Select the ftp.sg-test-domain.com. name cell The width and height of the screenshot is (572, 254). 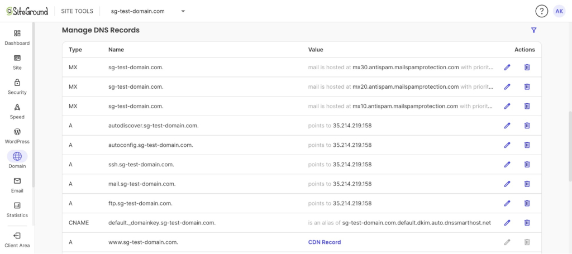coord(140,203)
